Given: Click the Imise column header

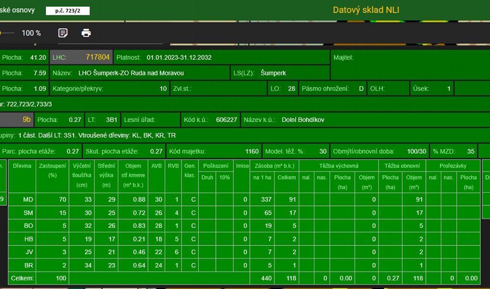Looking at the screenshot, I should click(242, 176).
